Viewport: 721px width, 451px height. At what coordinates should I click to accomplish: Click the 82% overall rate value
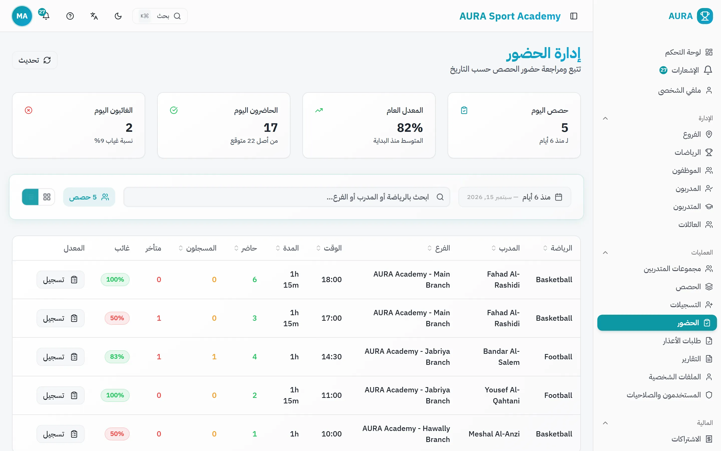[x=410, y=128]
